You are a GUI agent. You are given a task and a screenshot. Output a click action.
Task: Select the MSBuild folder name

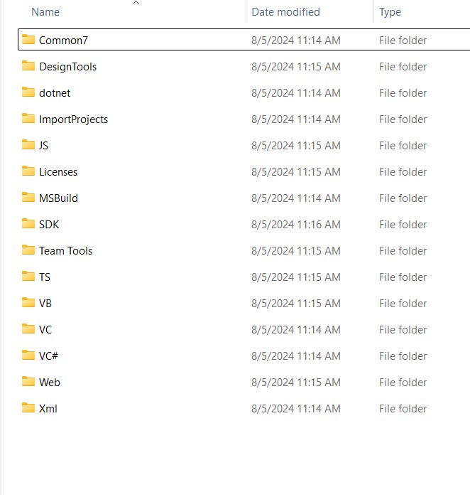point(58,198)
